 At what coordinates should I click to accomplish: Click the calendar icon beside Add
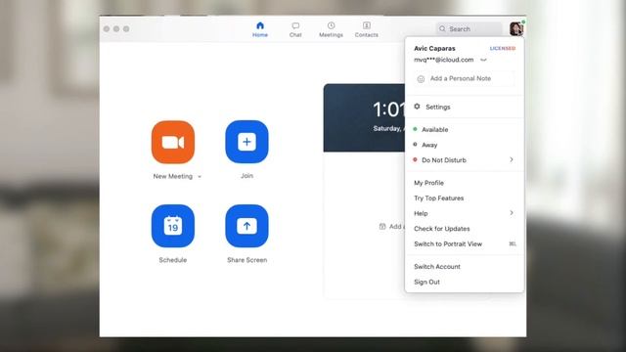coord(382,226)
